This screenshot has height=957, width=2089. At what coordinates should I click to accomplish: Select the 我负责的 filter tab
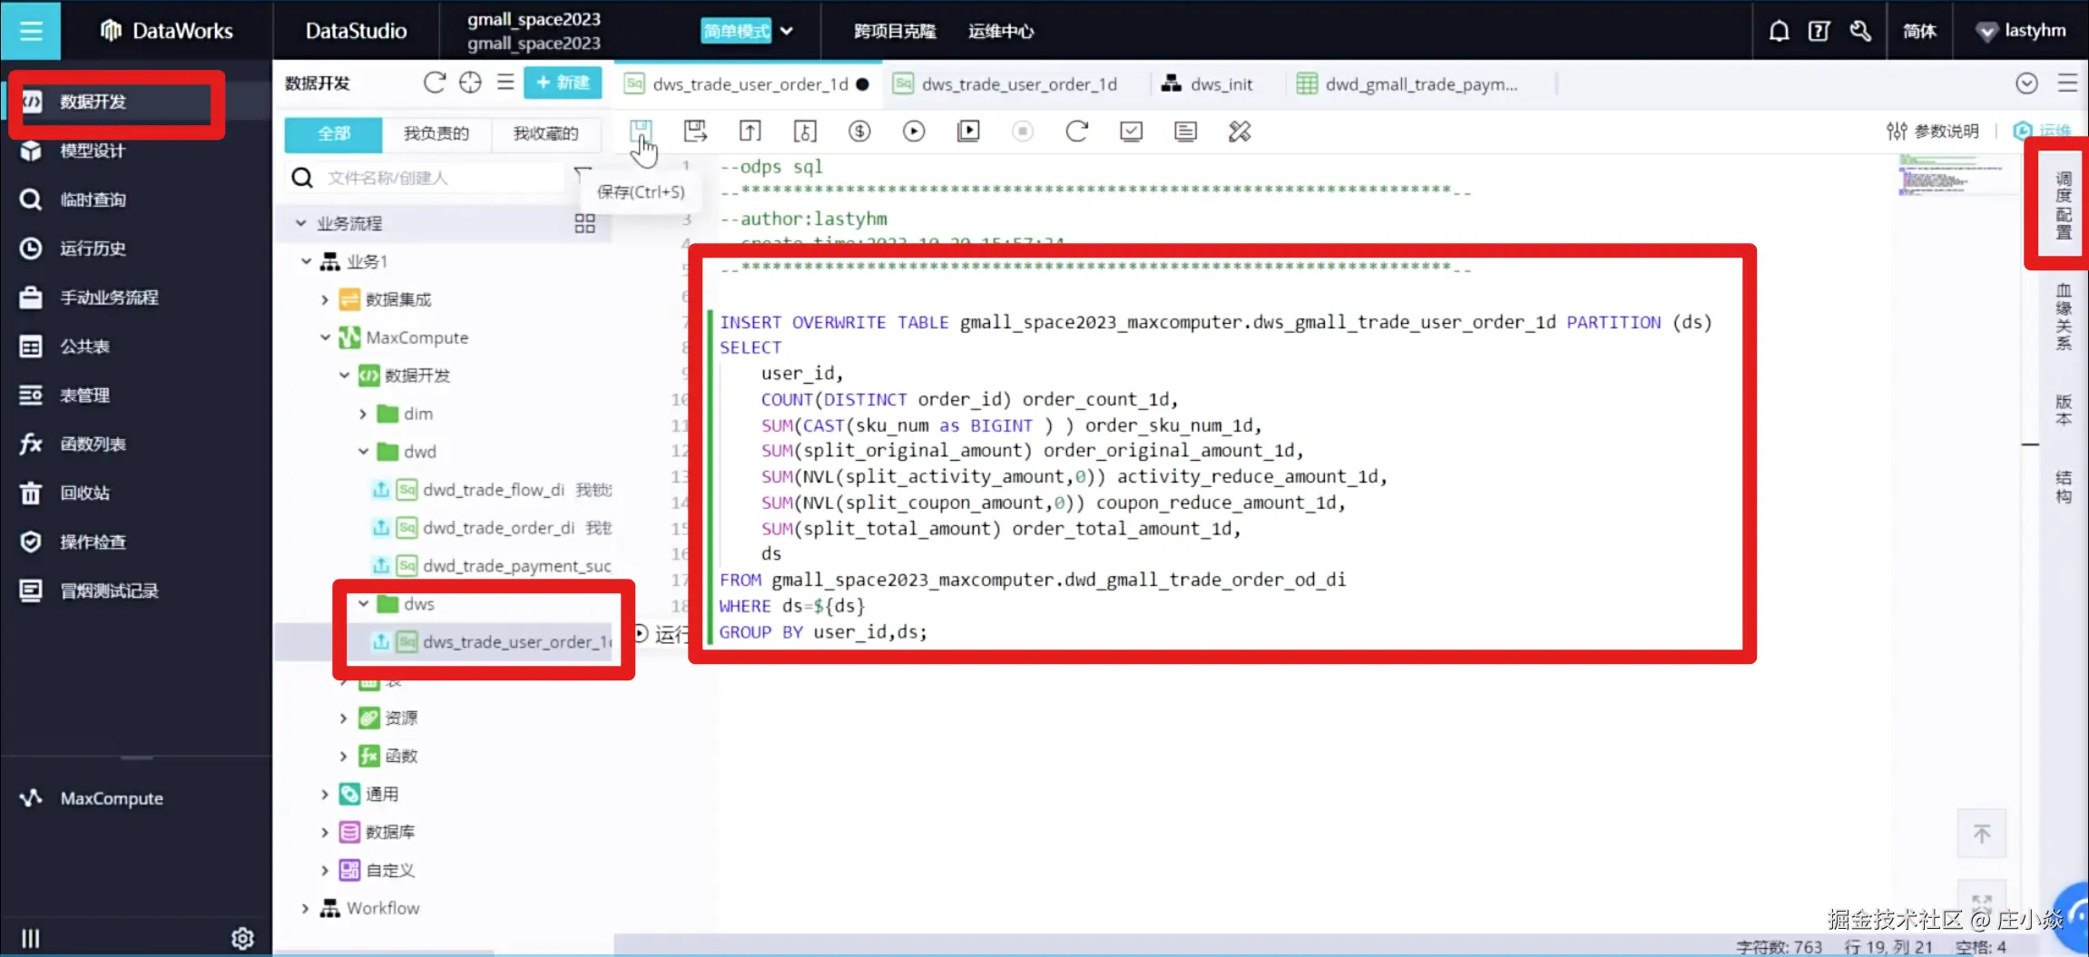click(436, 133)
